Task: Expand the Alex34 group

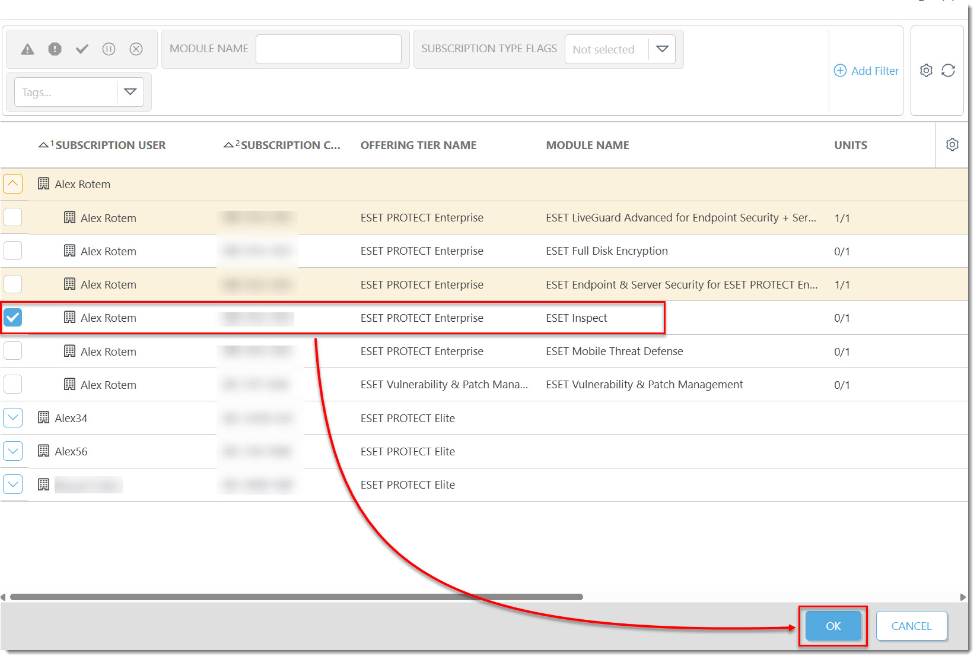Action: [12, 418]
